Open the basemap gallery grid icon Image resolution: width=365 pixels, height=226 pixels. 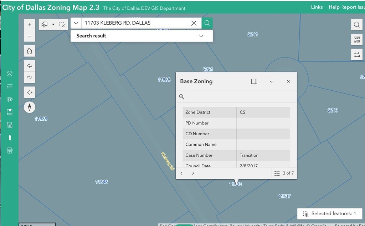pyautogui.click(x=356, y=40)
